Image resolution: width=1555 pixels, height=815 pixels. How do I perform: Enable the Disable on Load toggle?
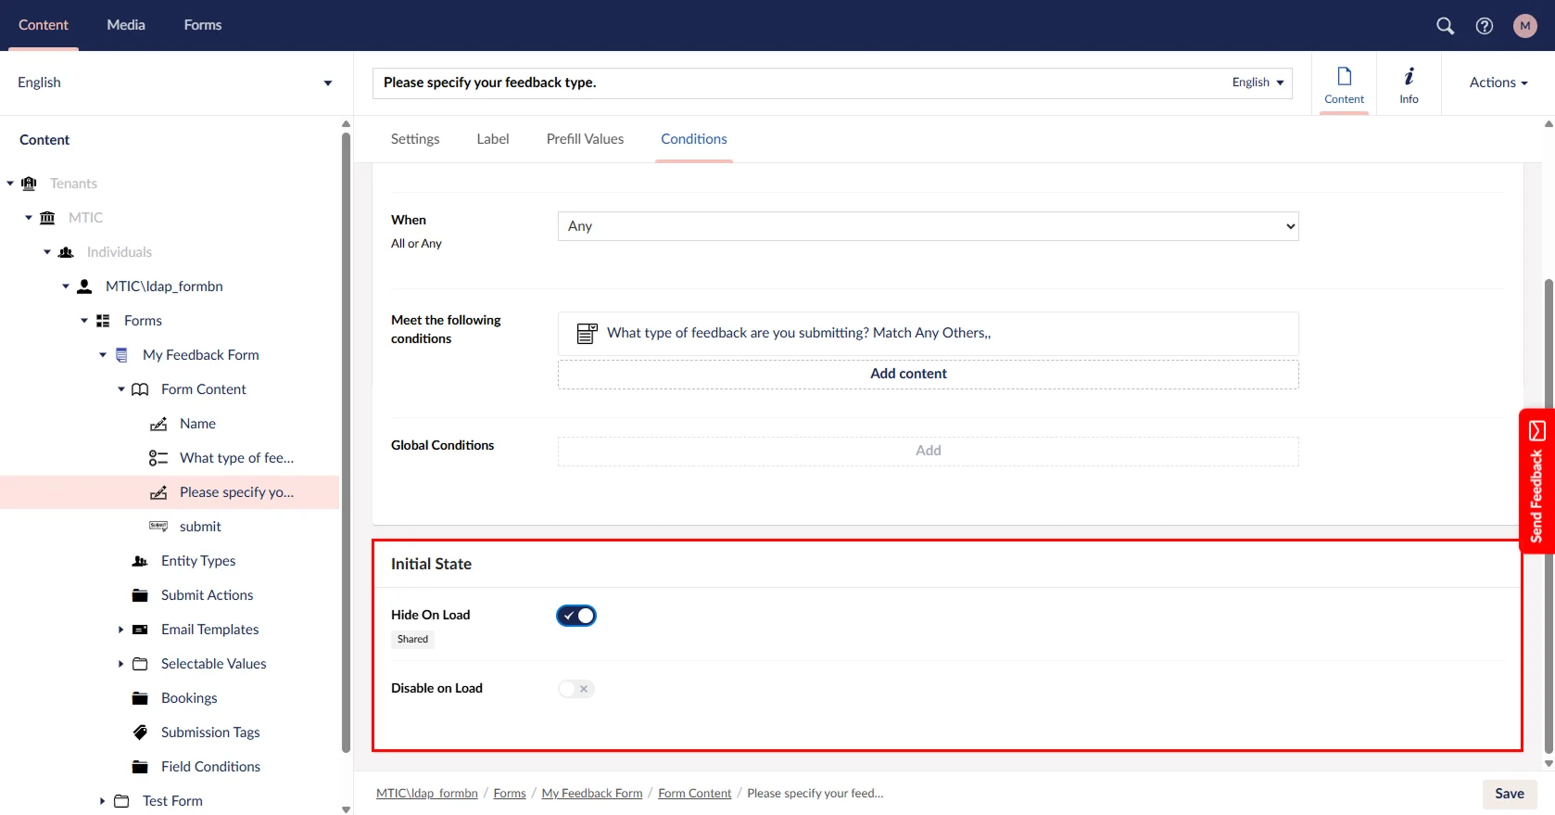[576, 689]
